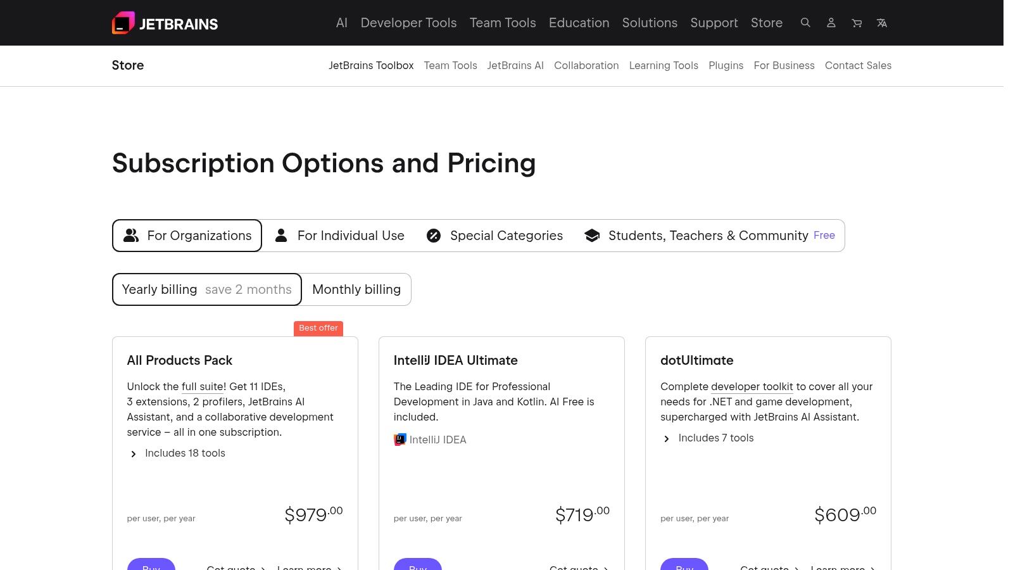The image size is (1013, 570).
Task: Open Contact Sales in the store navigation
Action: (858, 65)
